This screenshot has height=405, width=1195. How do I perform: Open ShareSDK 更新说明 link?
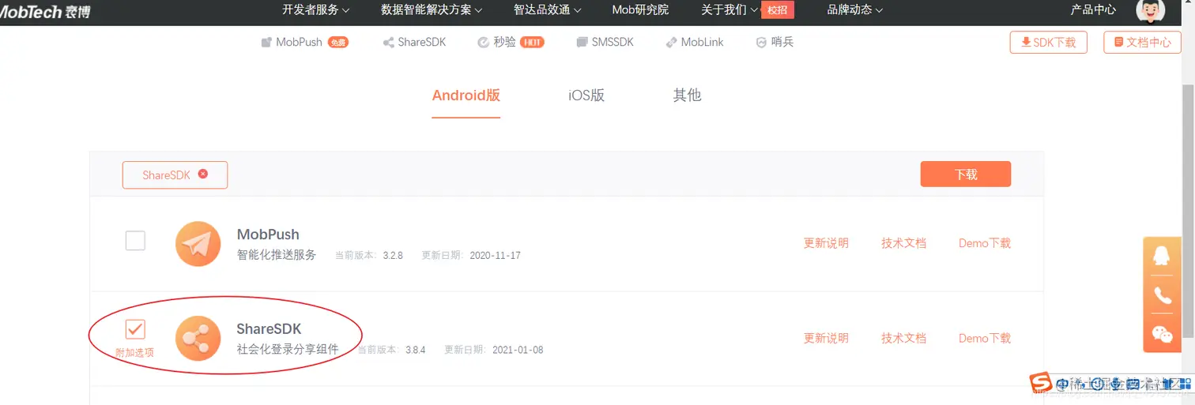pos(826,338)
